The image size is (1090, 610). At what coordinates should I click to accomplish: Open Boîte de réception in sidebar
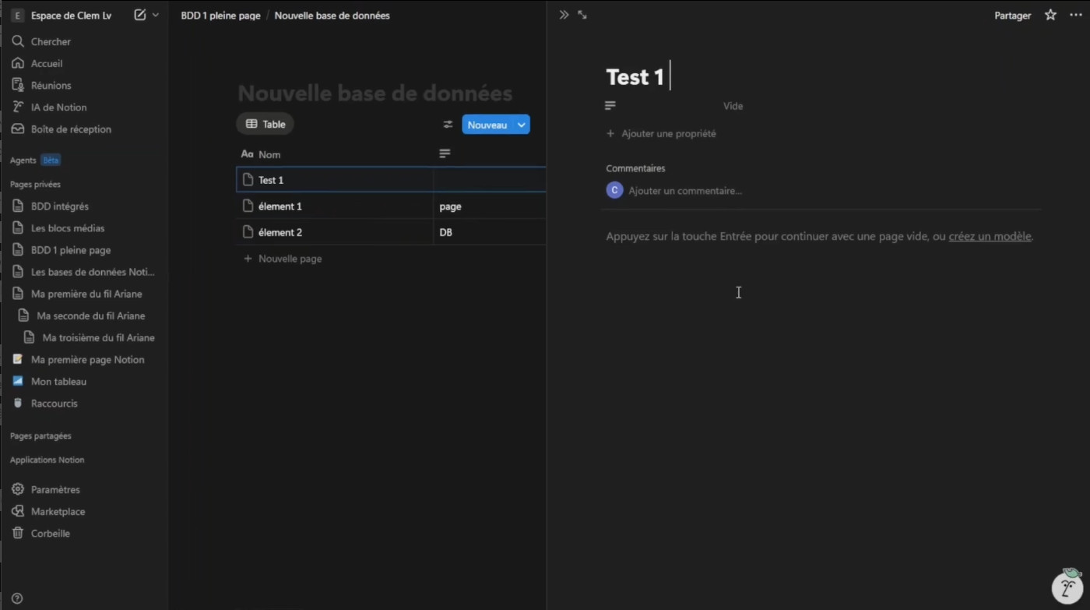[71, 129]
